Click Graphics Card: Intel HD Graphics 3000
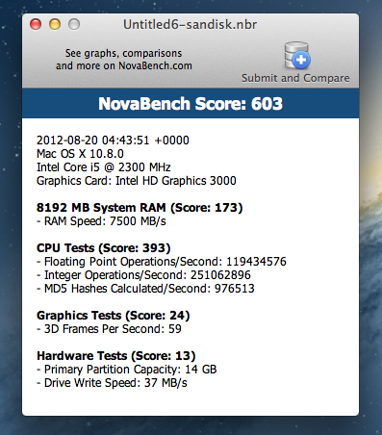The image size is (382, 435). coord(137,181)
